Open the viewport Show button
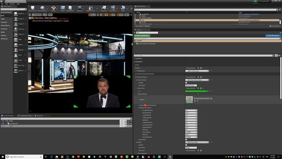Image resolution: width=282 pixels, height=159 pixels. coord(50,15)
